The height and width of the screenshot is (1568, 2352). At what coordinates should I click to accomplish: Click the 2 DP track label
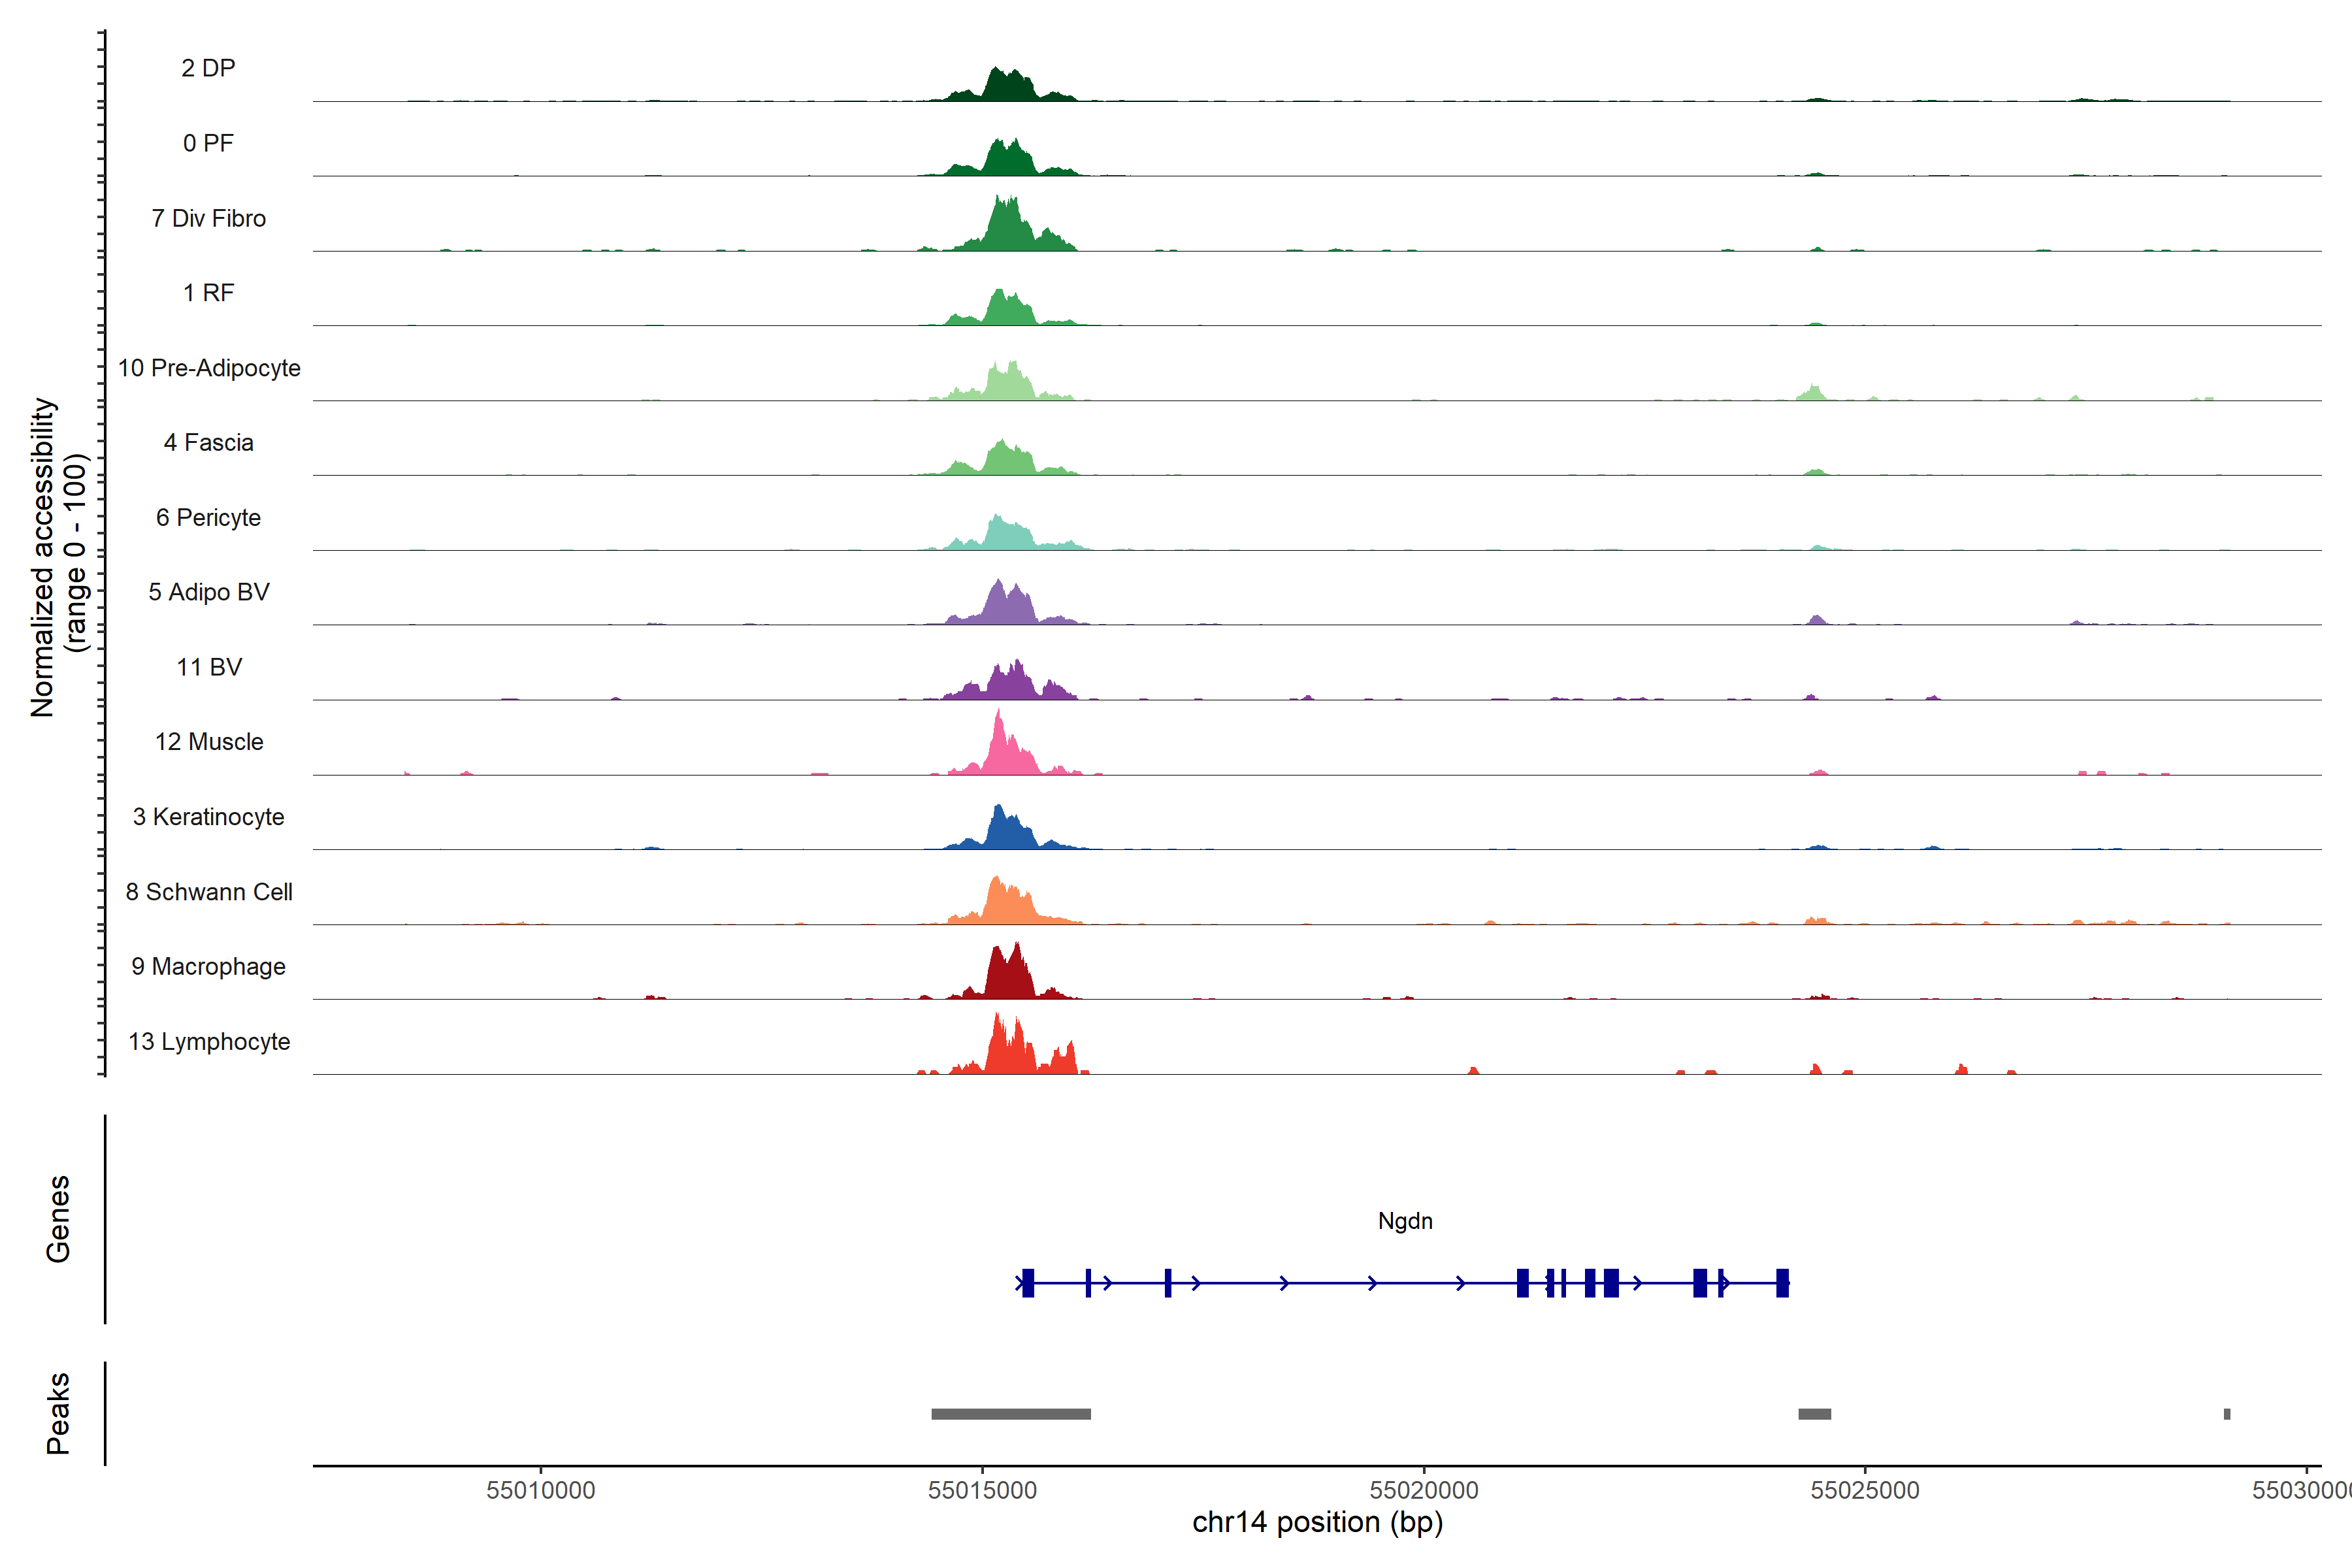208,68
